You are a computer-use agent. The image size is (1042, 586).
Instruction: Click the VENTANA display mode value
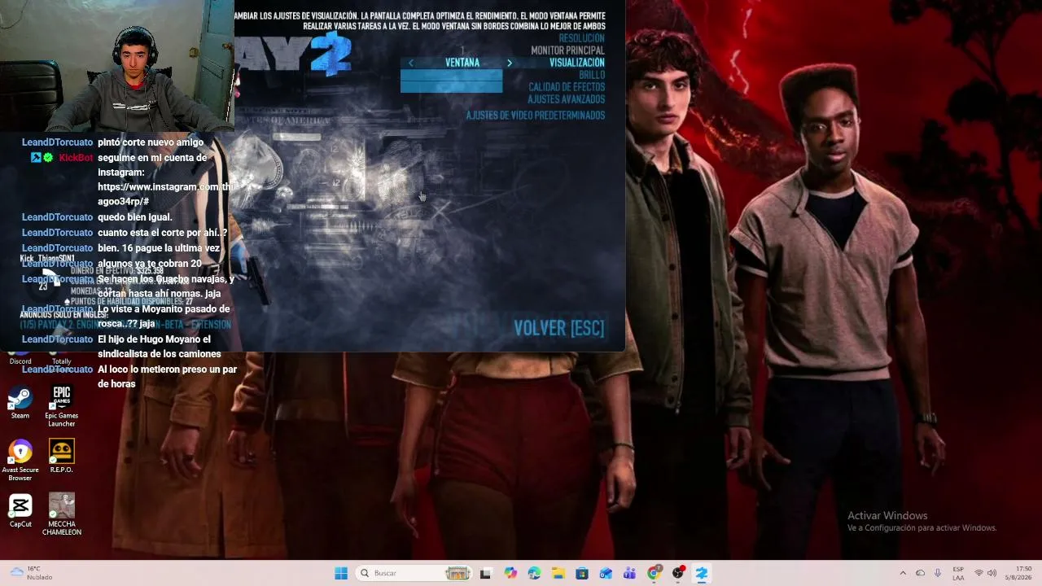pos(462,63)
